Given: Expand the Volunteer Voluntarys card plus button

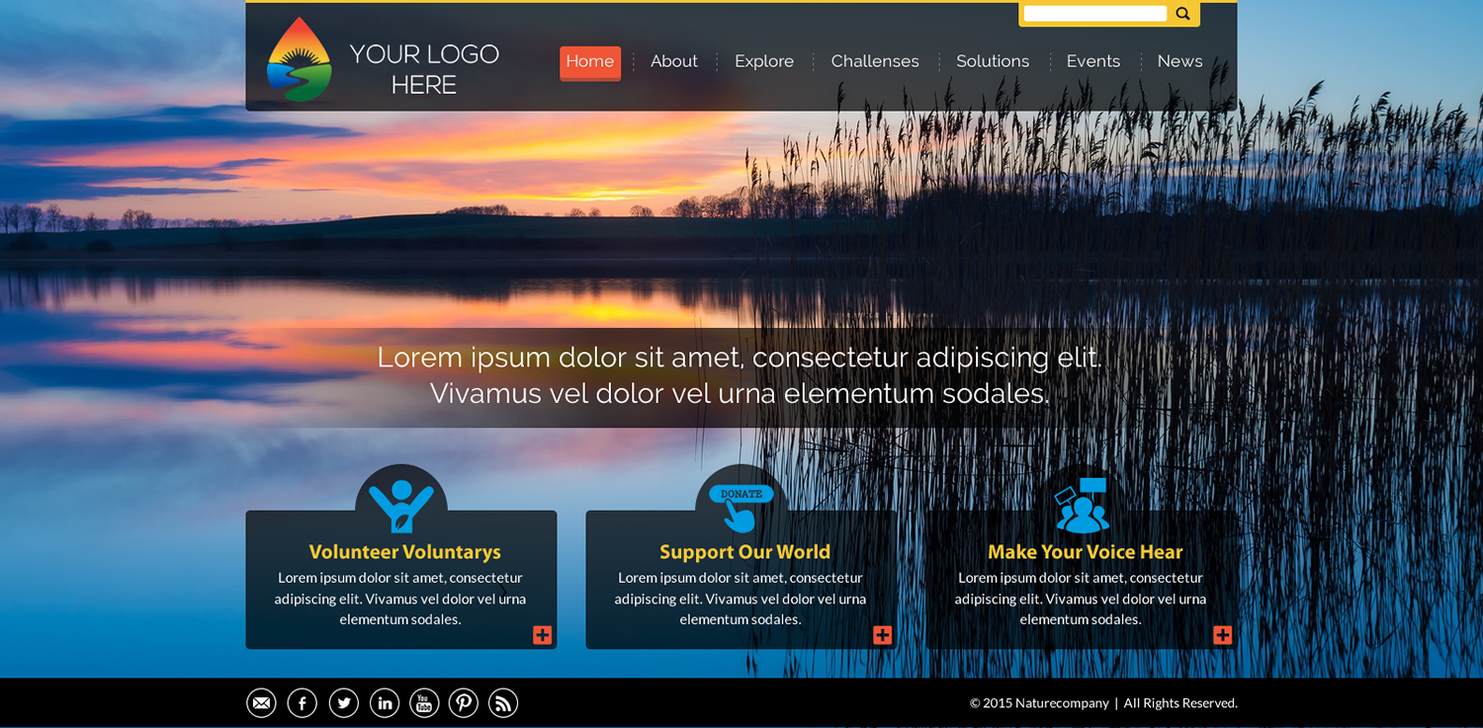Looking at the screenshot, I should point(542,635).
